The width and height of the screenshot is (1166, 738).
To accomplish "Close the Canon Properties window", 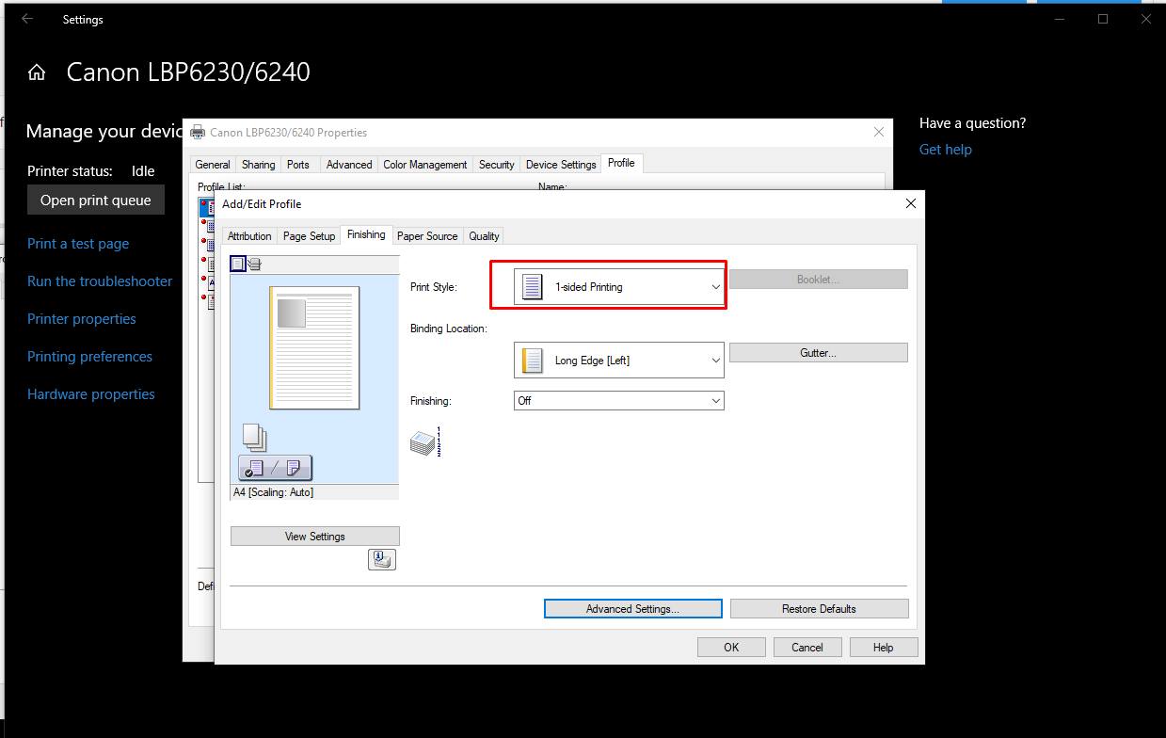I will point(879,133).
